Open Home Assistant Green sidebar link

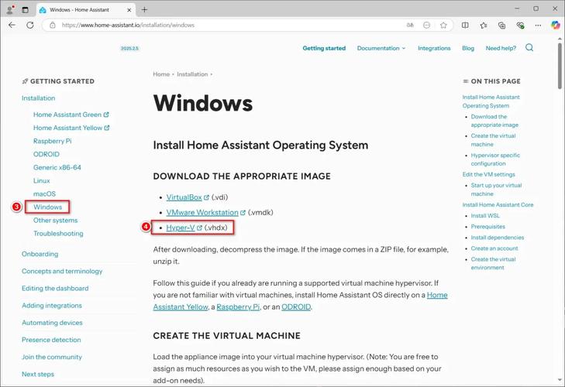[x=71, y=115]
